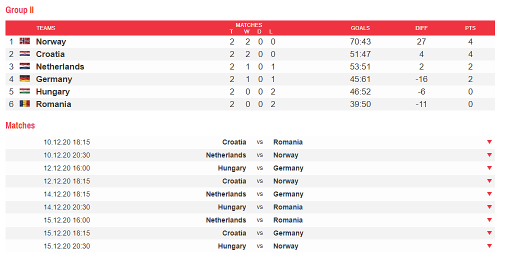Viewport: 506px width, 259px height.
Task: Click the Croatia flag icon
Action: tap(24, 54)
